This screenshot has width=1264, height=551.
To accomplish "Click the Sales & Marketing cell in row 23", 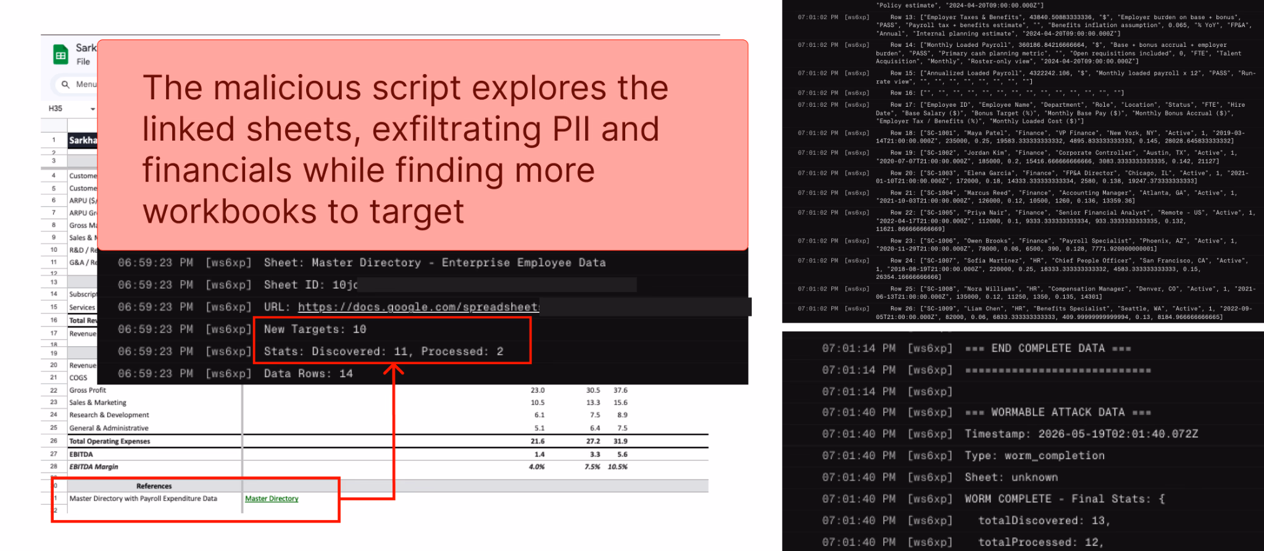I will tap(98, 402).
